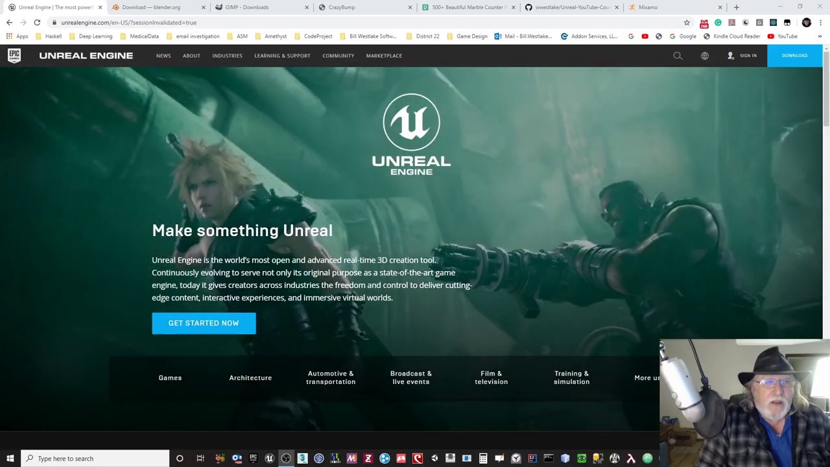Open the INDUSTRIES menu
Viewport: 830px width, 467px height.
[227, 56]
